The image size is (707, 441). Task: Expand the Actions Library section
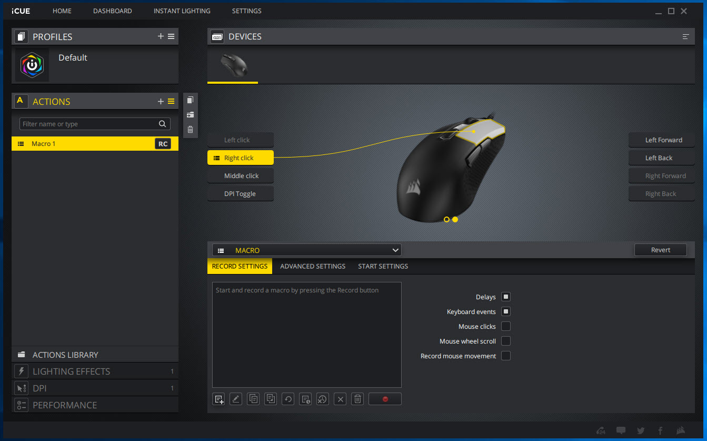pyautogui.click(x=95, y=355)
